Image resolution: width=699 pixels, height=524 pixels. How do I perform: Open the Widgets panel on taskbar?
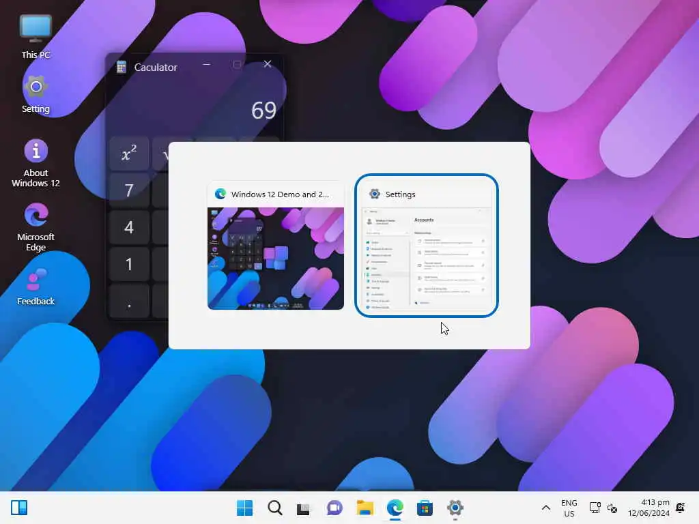click(19, 508)
